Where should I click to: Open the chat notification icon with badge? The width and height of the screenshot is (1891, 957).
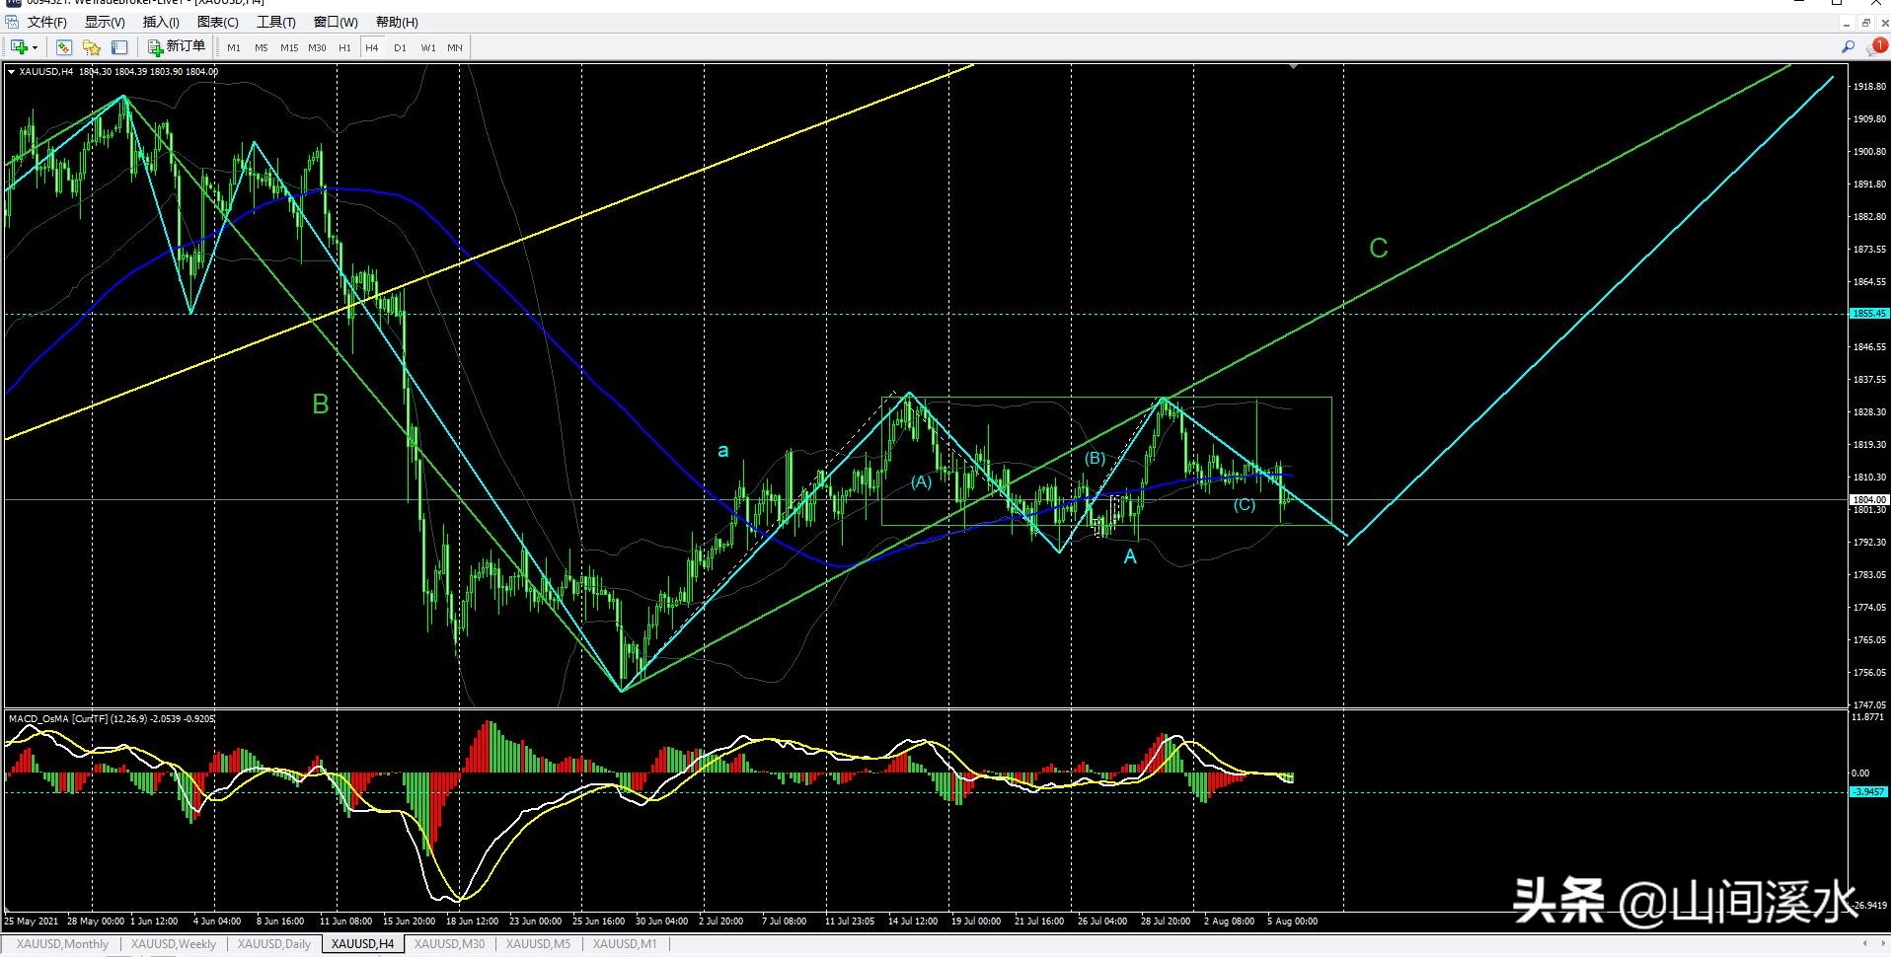point(1876,46)
